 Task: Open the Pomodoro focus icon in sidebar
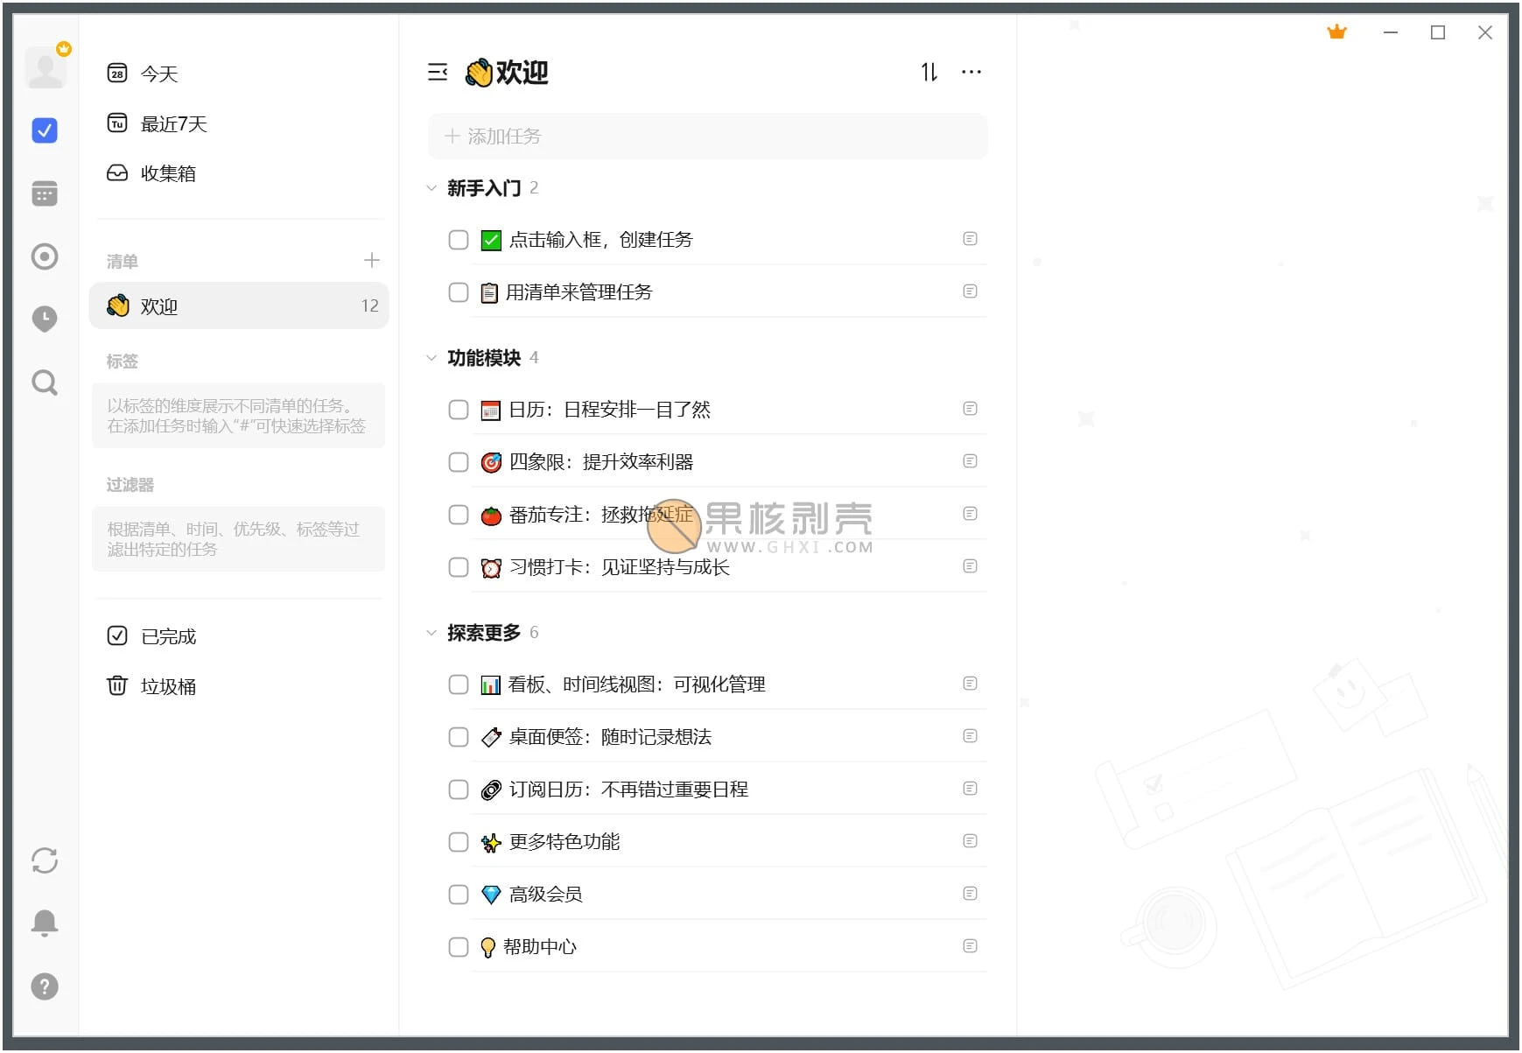pos(45,256)
